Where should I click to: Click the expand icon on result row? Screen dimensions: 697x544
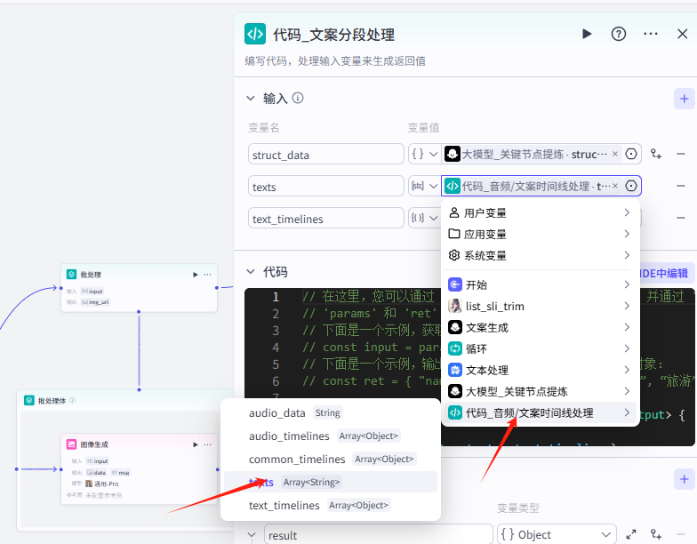pos(631,534)
